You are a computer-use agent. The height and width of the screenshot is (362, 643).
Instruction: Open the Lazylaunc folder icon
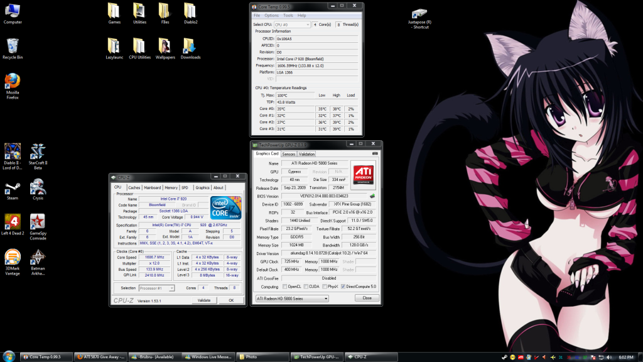click(114, 49)
